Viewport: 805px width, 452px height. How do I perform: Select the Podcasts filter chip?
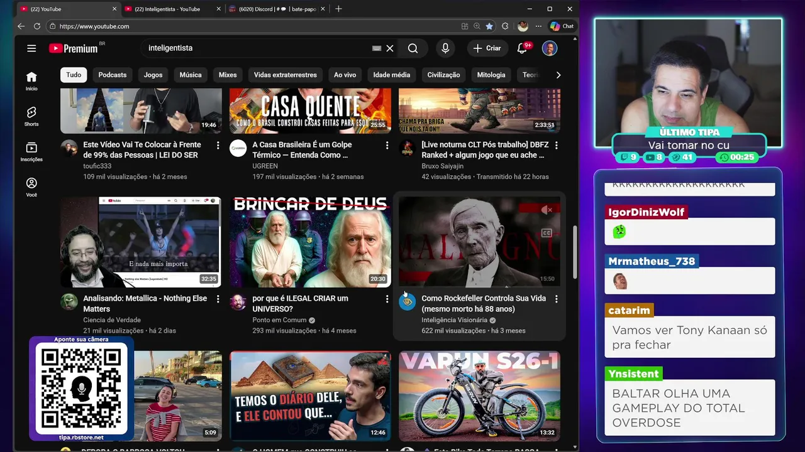coord(113,75)
